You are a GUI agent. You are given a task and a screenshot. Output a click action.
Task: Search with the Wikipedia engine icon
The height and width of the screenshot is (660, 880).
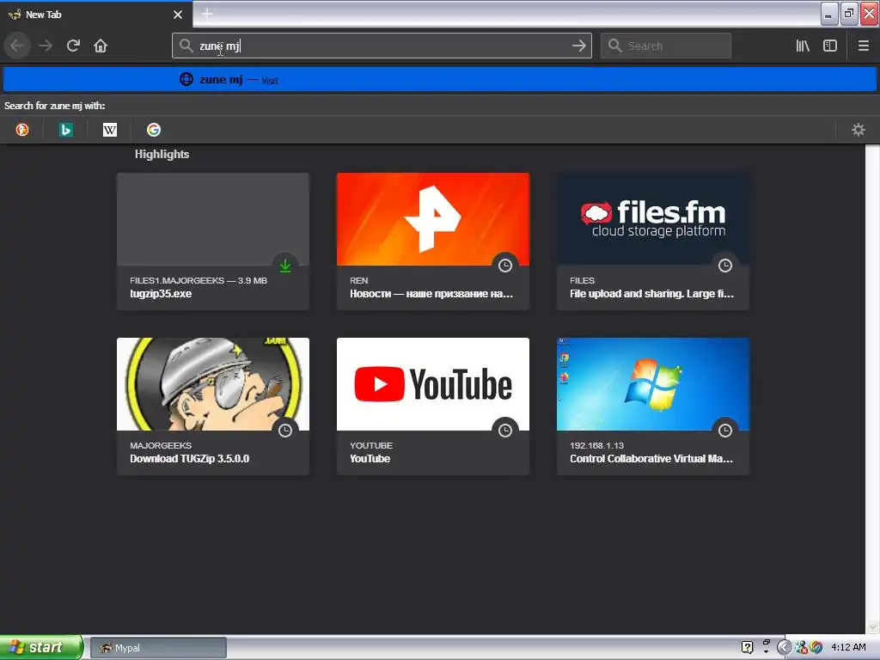tap(109, 130)
